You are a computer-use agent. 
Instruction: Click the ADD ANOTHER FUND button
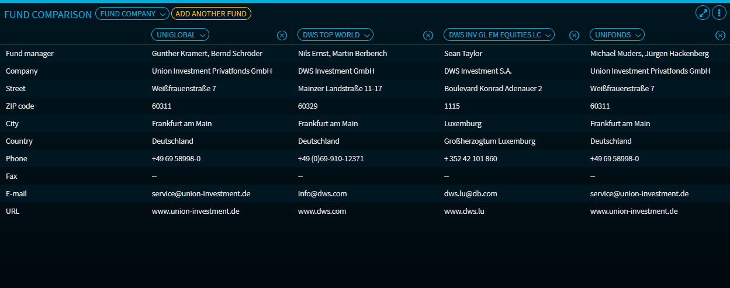click(x=211, y=13)
